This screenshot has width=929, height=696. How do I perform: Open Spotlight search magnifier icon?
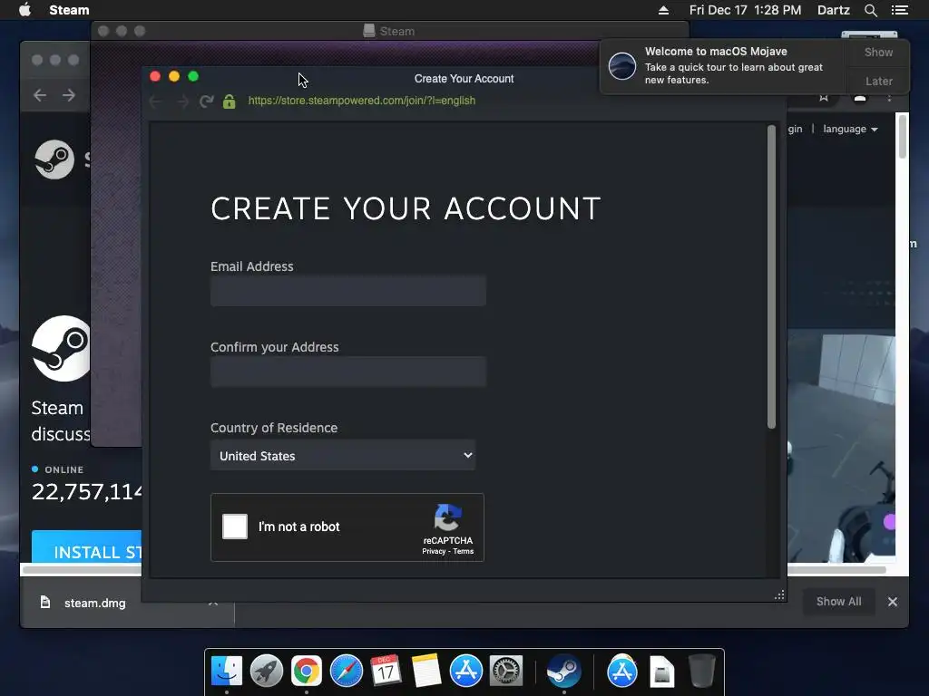[x=870, y=10]
